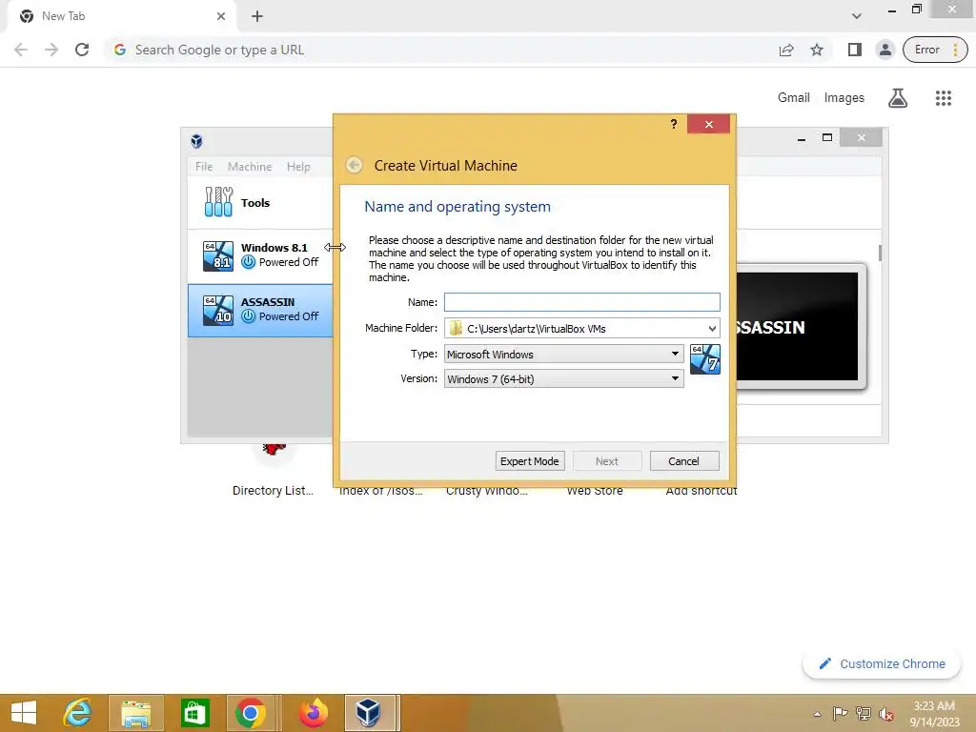The height and width of the screenshot is (732, 976).
Task: Open the Type dropdown showing Microsoft Windows
Action: (x=564, y=355)
